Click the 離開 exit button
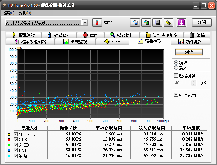 [x=202, y=23]
